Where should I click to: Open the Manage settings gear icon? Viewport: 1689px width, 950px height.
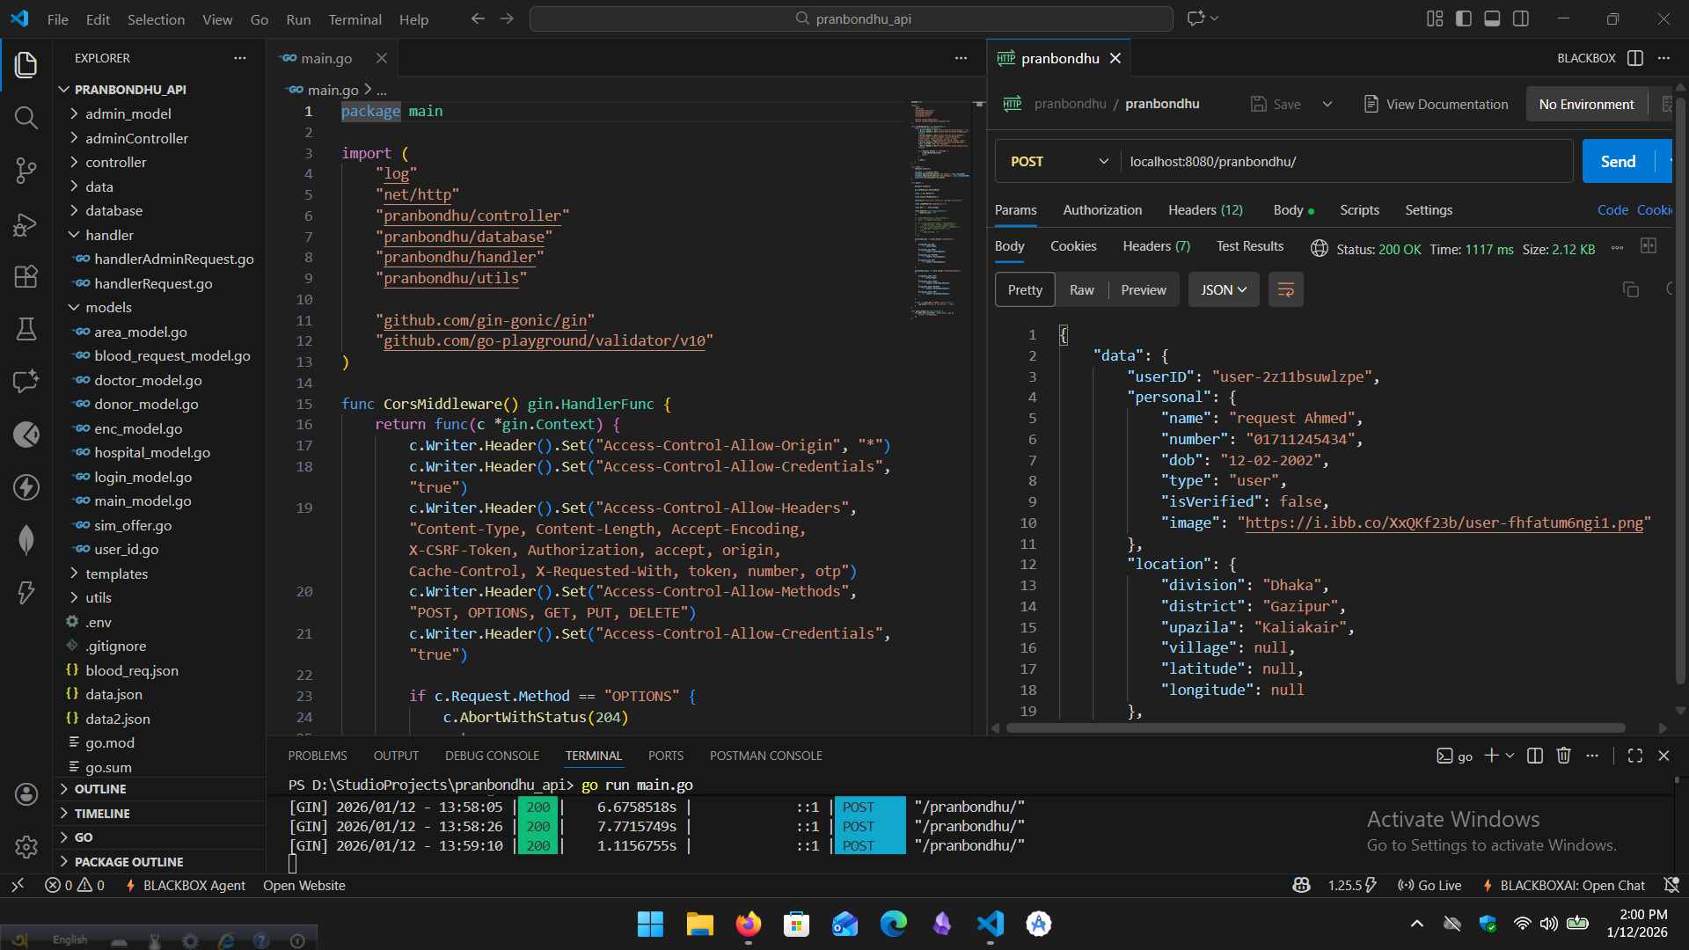coord(26,847)
